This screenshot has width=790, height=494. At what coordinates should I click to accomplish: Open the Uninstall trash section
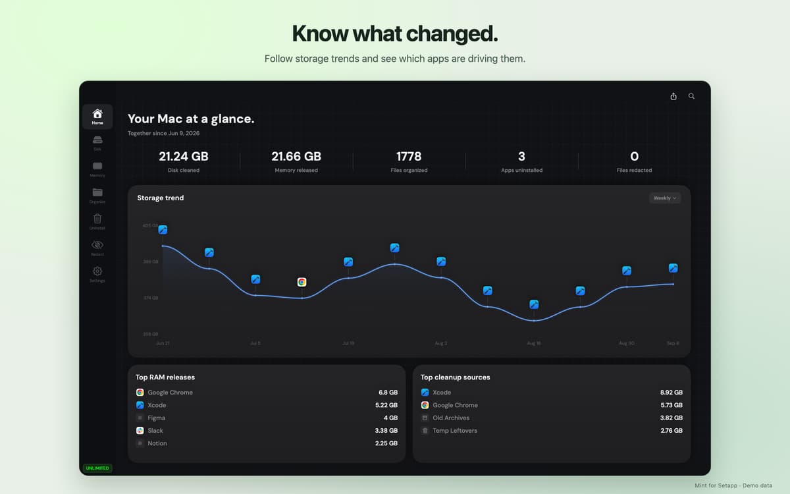pyautogui.click(x=97, y=222)
